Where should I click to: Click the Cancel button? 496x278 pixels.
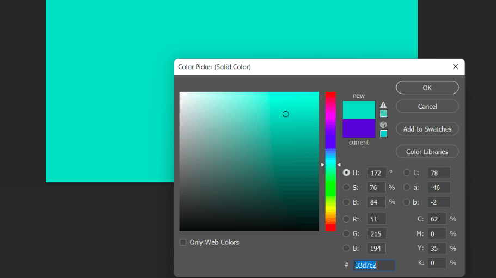[x=427, y=106]
